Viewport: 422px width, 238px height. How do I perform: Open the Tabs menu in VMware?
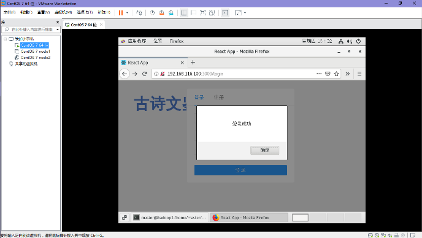click(85, 12)
